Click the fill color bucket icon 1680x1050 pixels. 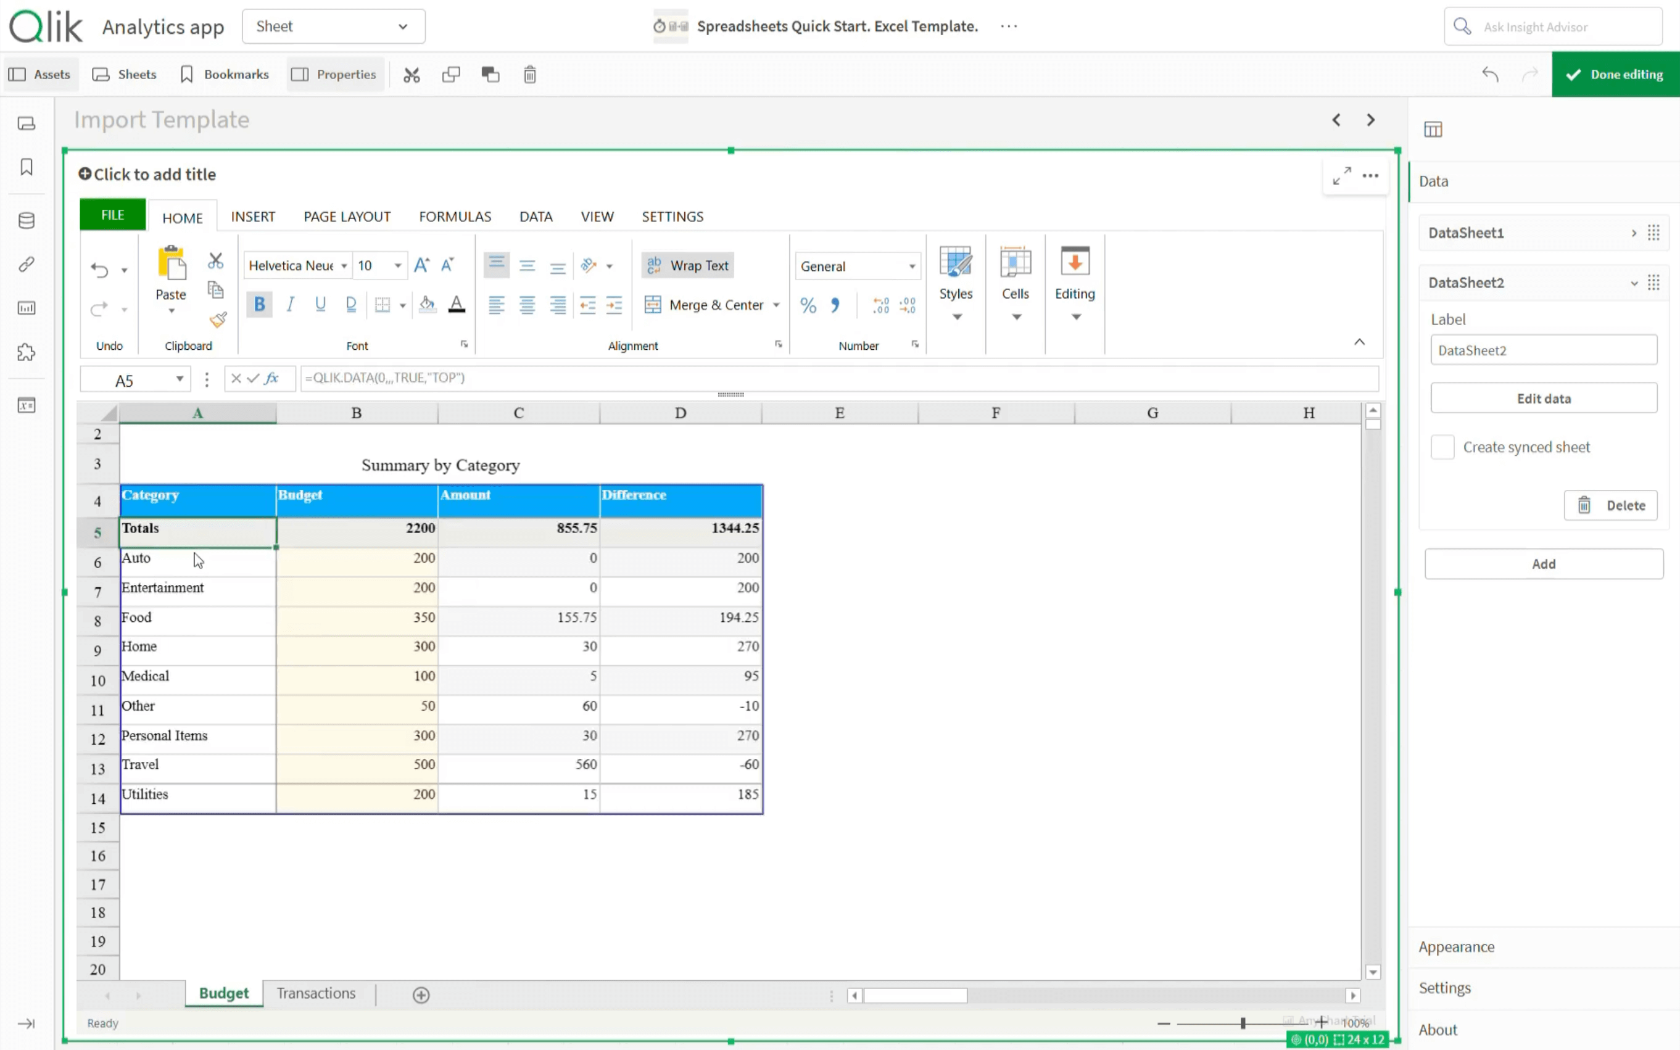(427, 304)
